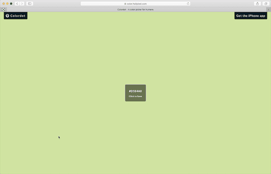Click the 'Click to Save' text
Screen dimensions: 271x174
point(135,96)
